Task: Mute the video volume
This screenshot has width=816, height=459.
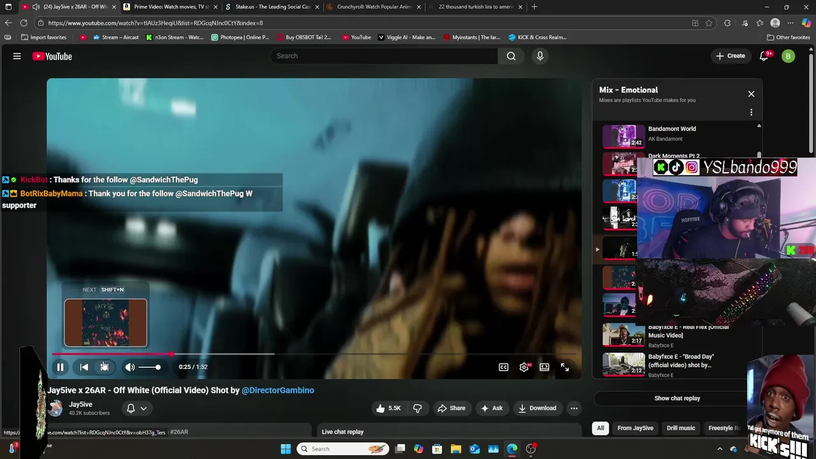Action: tap(129, 367)
